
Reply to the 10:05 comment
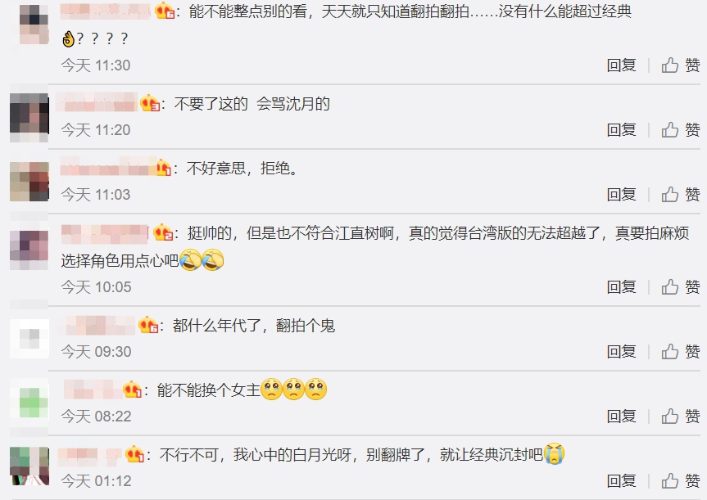pyautogui.click(x=621, y=287)
